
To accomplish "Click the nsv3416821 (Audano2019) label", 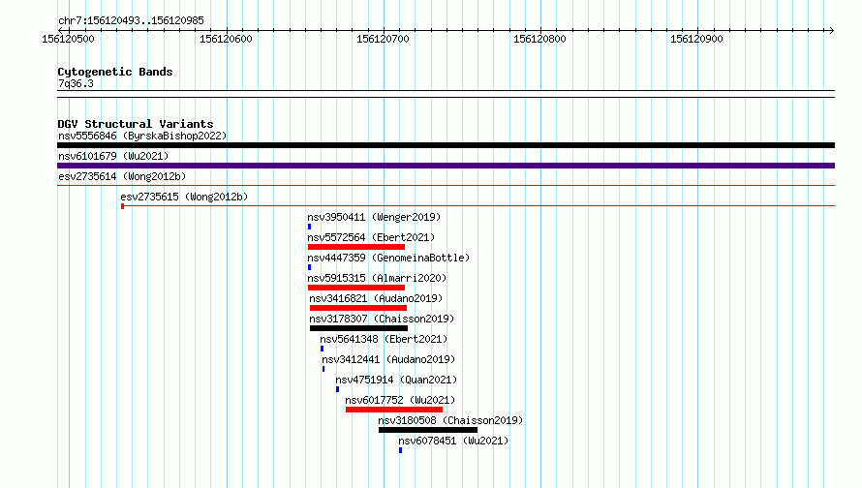I will (376, 298).
